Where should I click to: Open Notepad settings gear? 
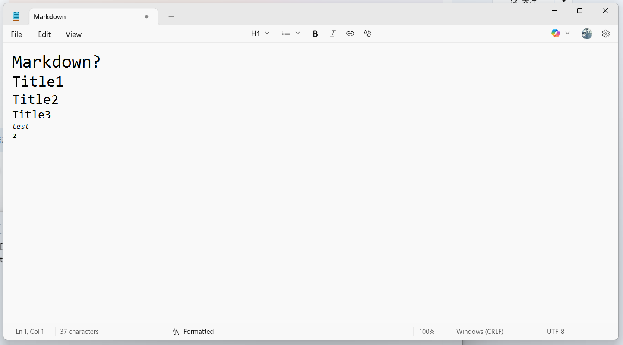(x=606, y=34)
